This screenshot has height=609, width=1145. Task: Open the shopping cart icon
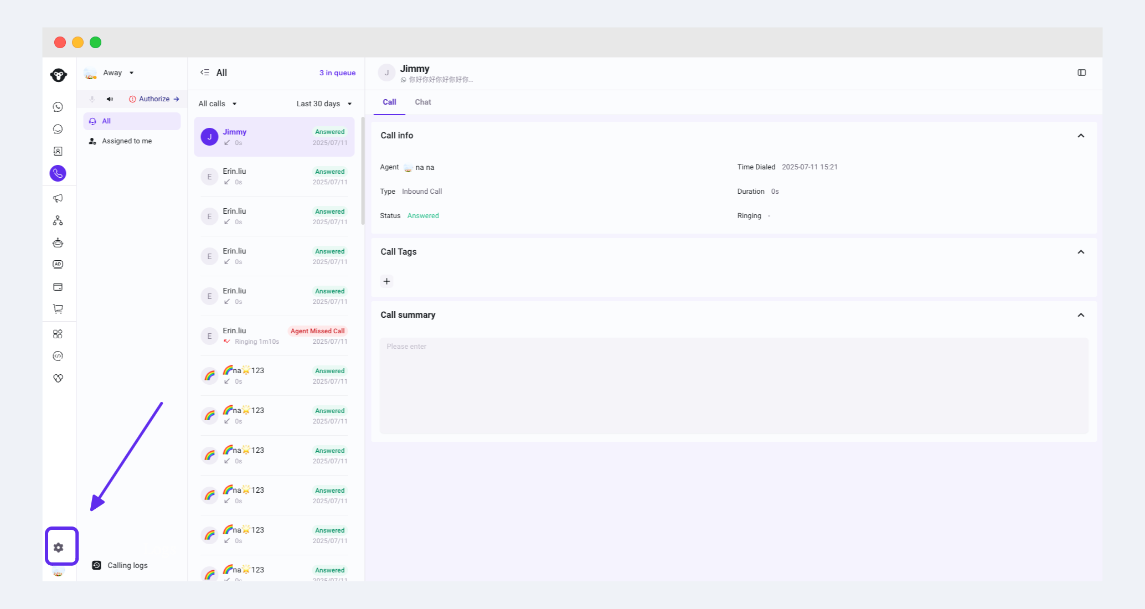point(58,309)
